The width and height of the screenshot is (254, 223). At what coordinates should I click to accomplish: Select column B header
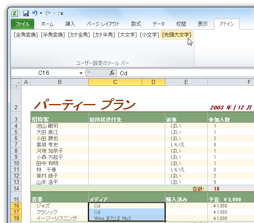pyautogui.click(x=60, y=82)
